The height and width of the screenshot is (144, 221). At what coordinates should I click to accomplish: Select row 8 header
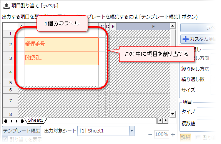click(10, 113)
